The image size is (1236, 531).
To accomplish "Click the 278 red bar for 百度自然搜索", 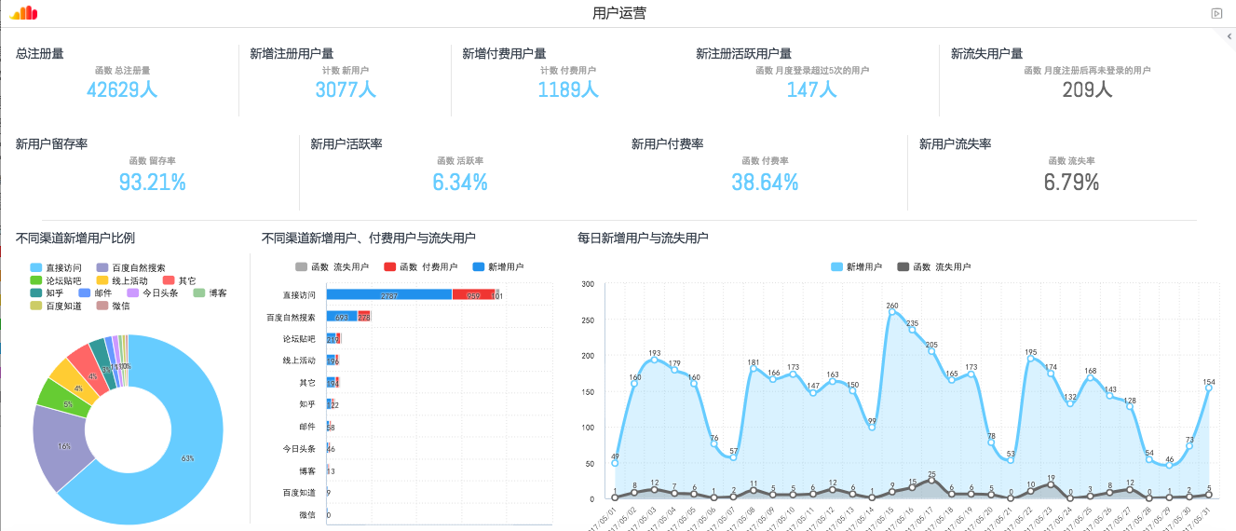I will point(364,317).
